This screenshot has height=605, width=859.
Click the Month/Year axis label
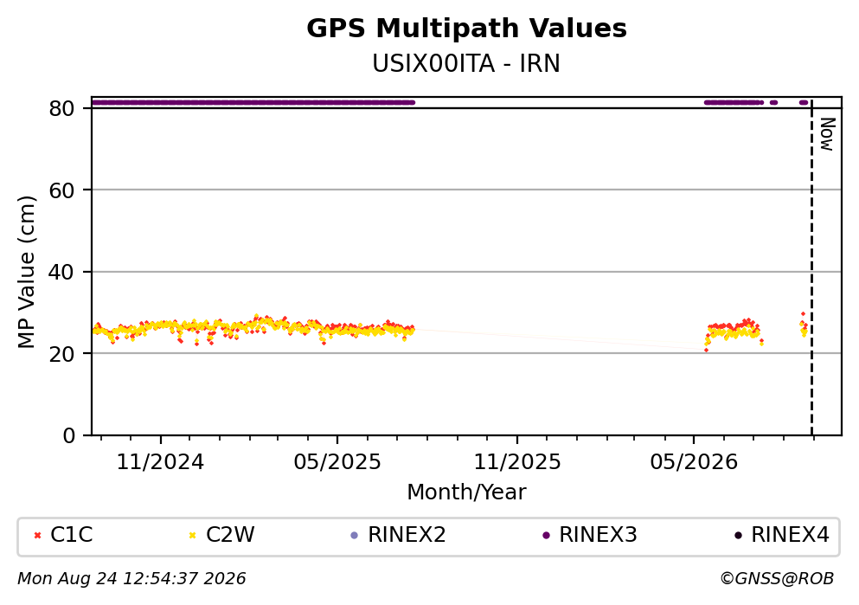tap(466, 492)
